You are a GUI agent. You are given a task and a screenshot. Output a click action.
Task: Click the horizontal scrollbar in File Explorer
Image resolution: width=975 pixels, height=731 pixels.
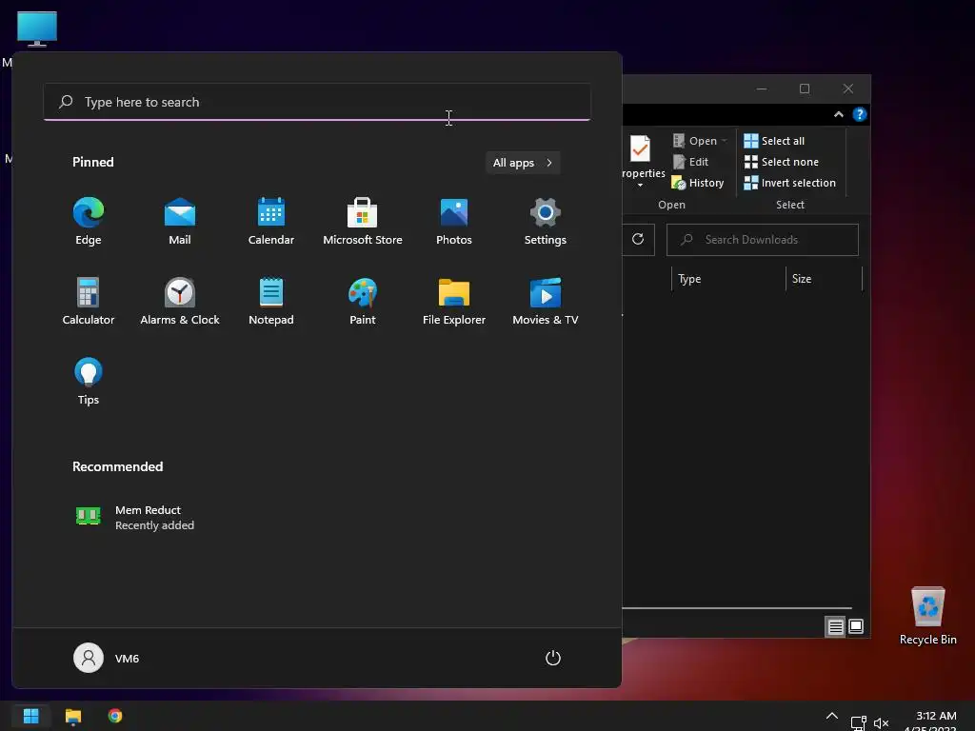pos(737,608)
